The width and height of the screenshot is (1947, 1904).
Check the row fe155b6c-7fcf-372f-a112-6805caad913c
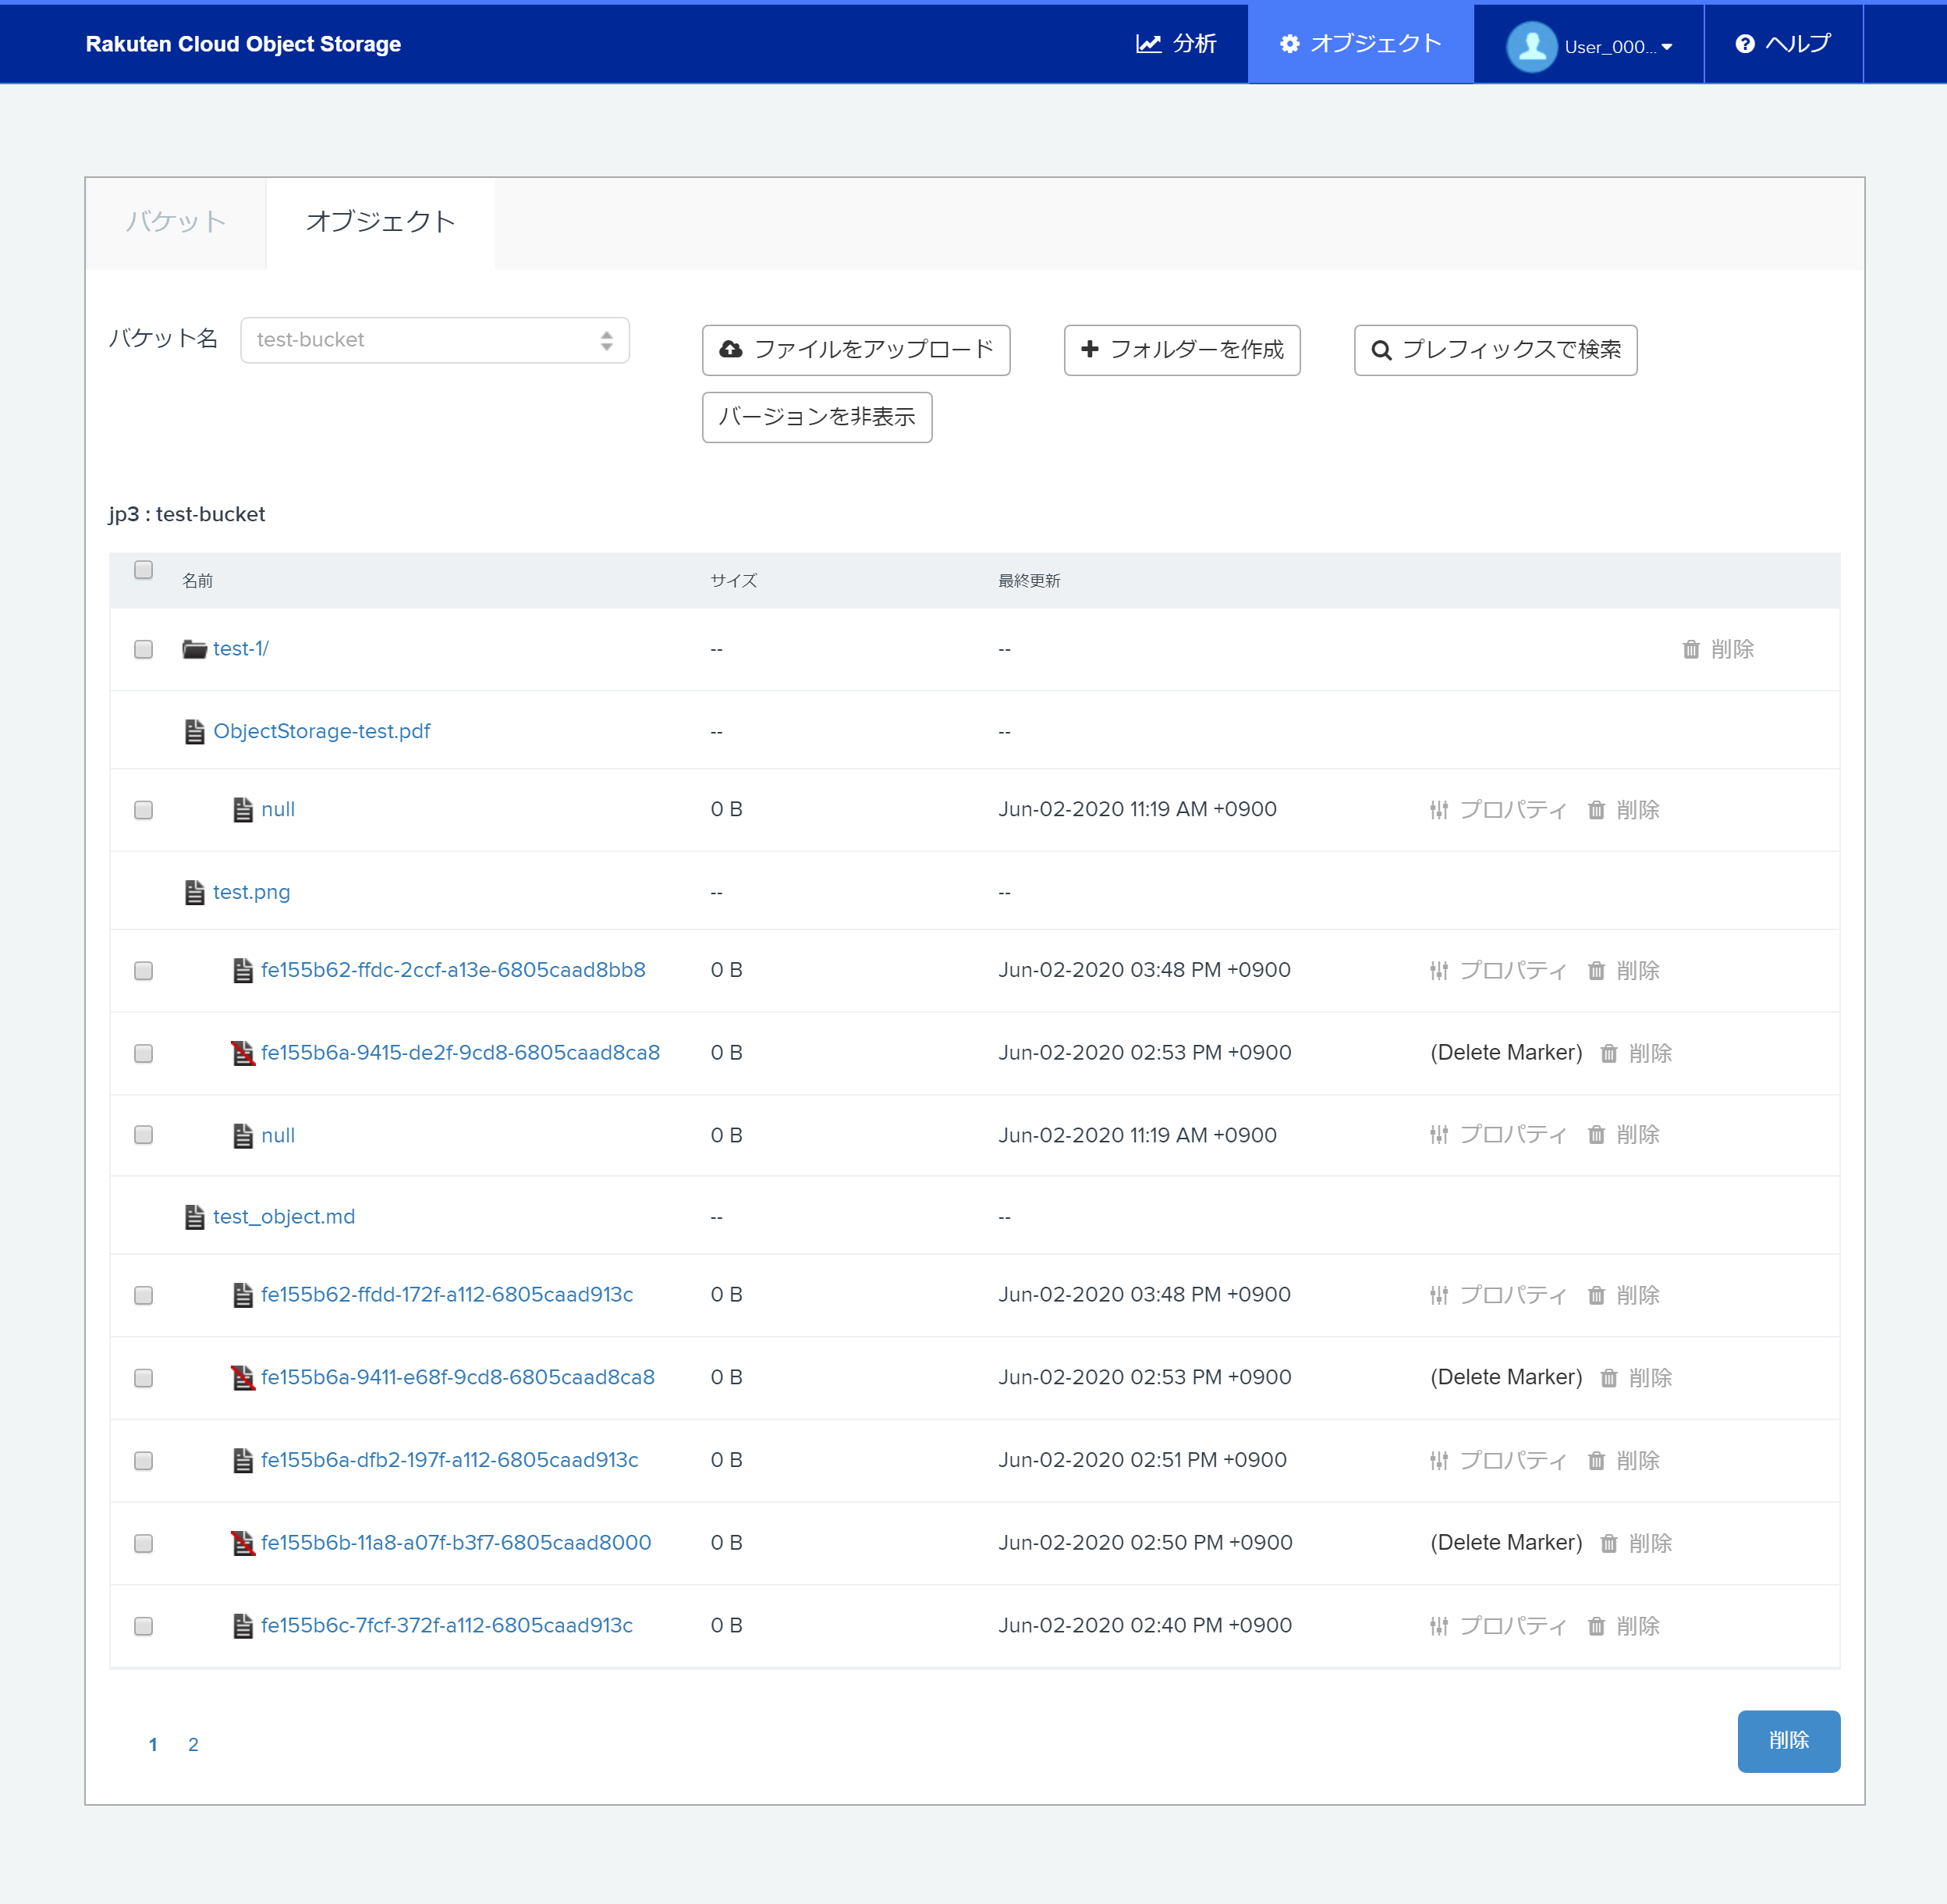pyautogui.click(x=143, y=1626)
